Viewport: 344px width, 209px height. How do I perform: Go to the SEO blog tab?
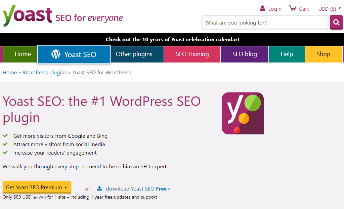[245, 54]
